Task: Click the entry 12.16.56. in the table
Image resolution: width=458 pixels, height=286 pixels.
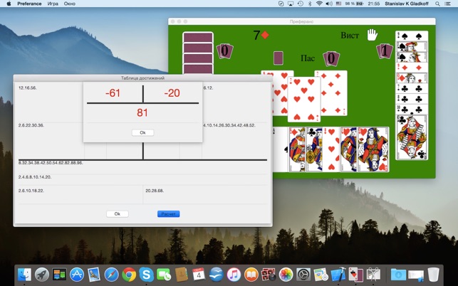Action: pos(28,88)
